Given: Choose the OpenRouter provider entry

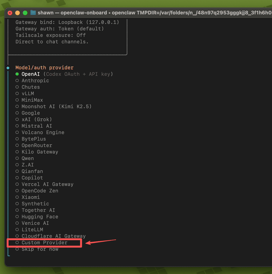Looking at the screenshot, I should point(37,145).
